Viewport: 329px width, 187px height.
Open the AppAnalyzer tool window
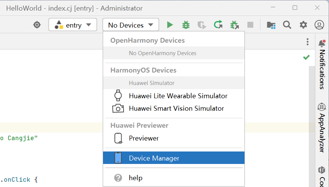coord(322,128)
